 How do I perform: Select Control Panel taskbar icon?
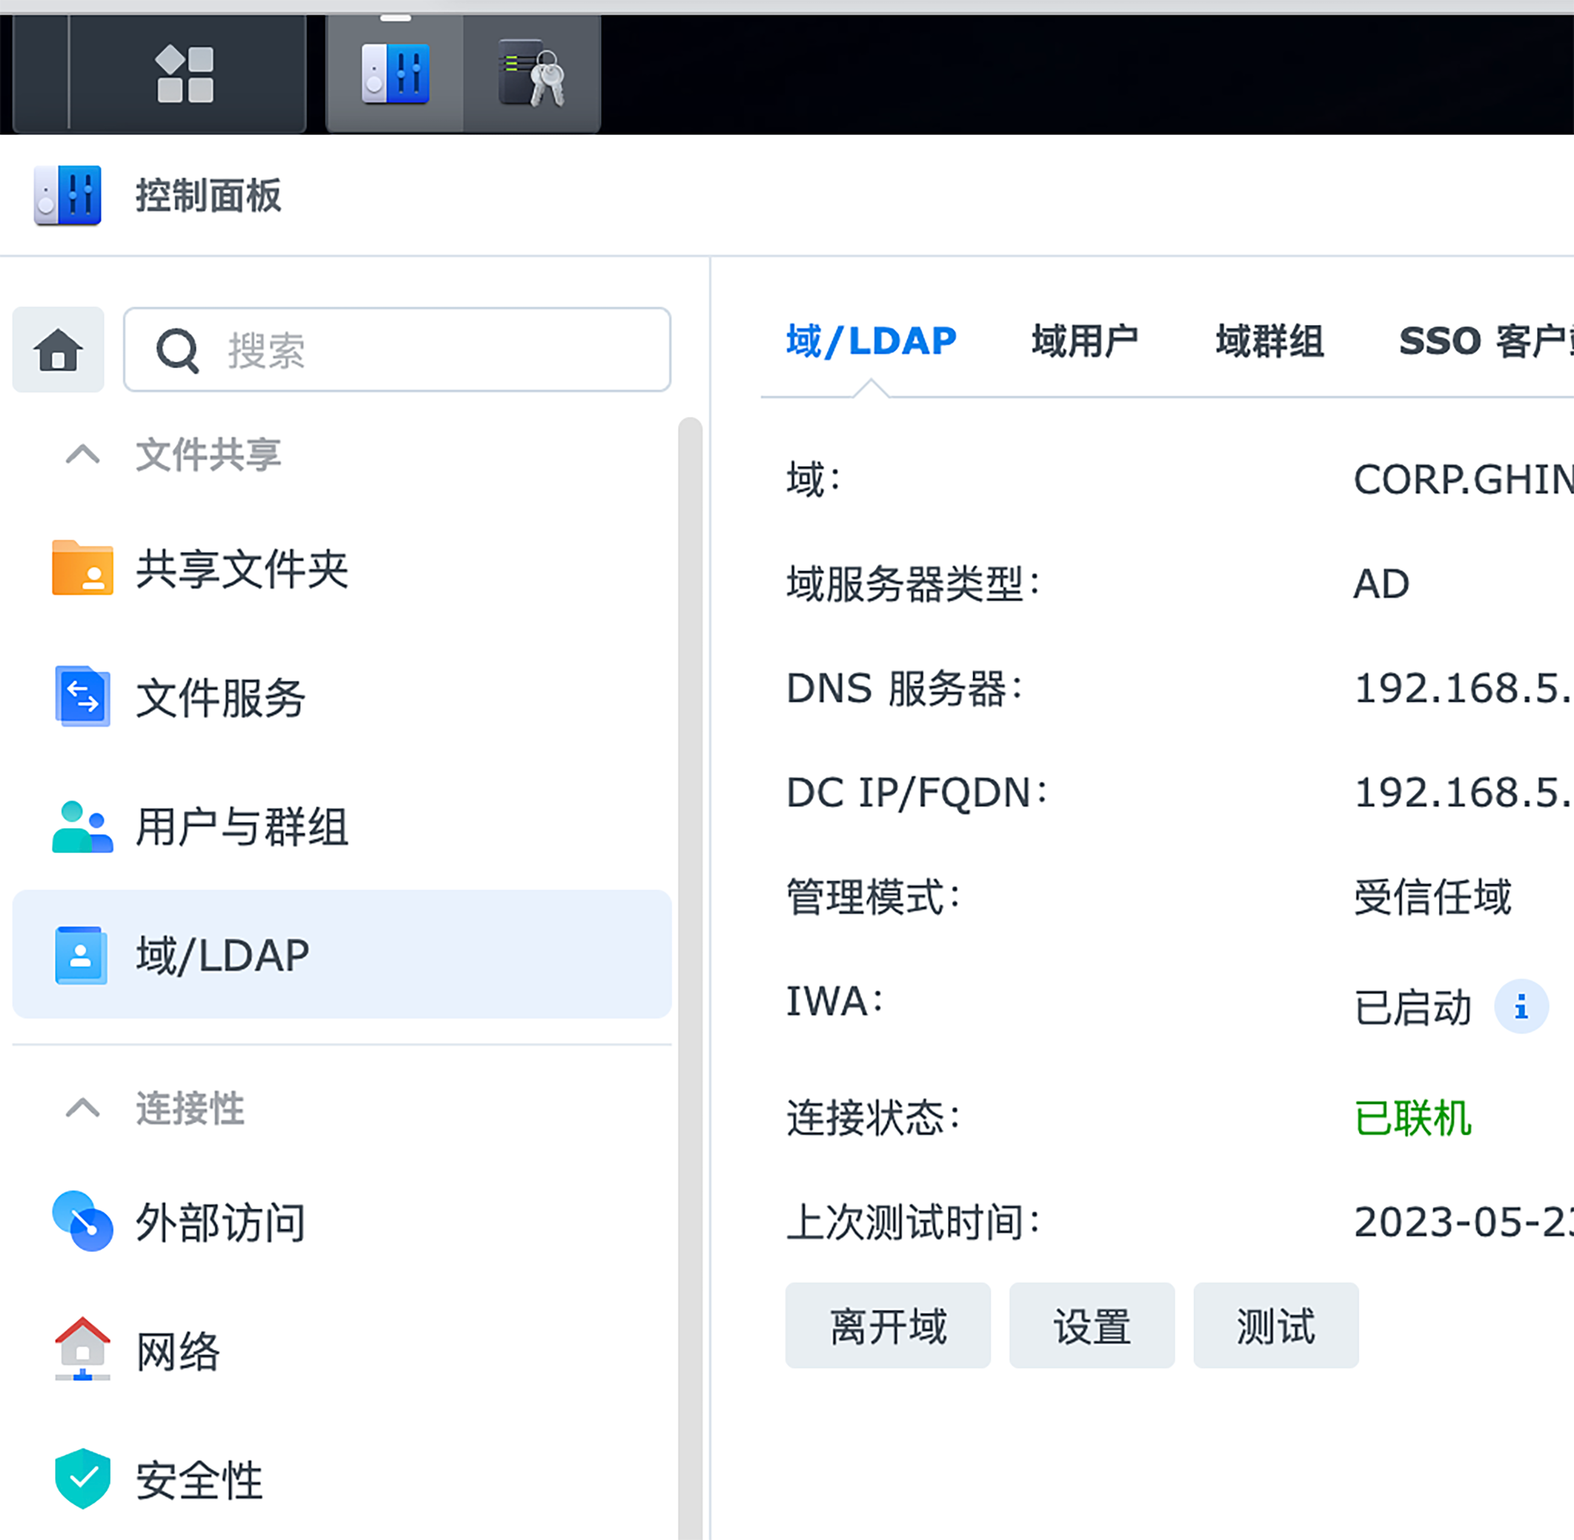(395, 74)
